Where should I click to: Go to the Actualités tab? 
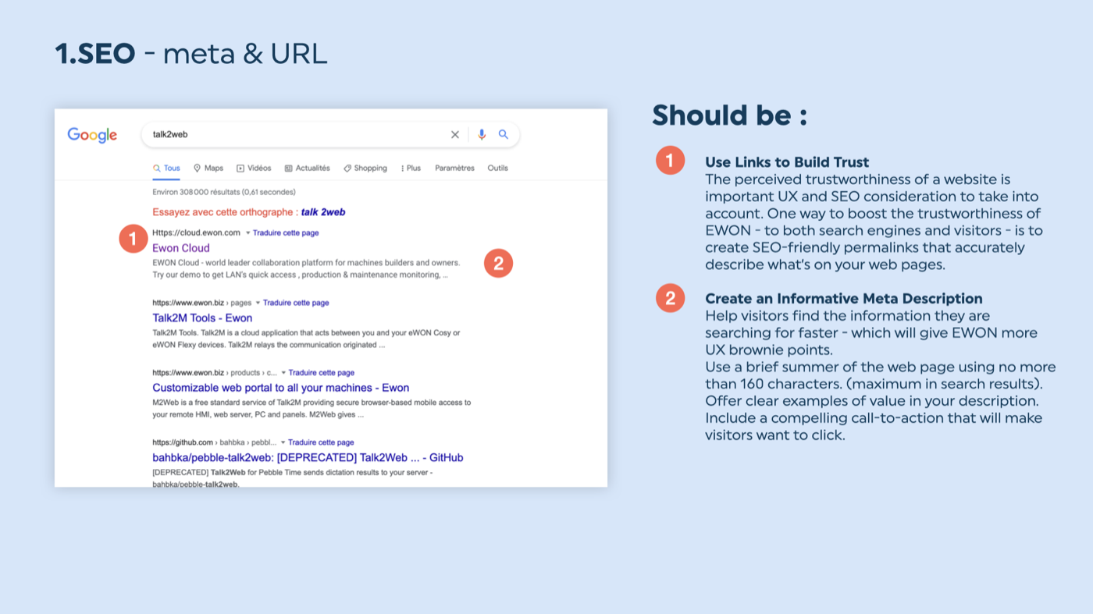[x=307, y=168]
